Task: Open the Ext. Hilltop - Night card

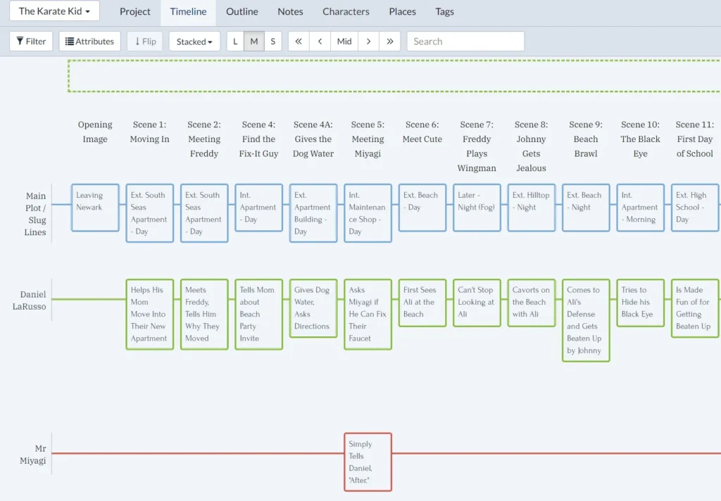Action: tap(532, 208)
